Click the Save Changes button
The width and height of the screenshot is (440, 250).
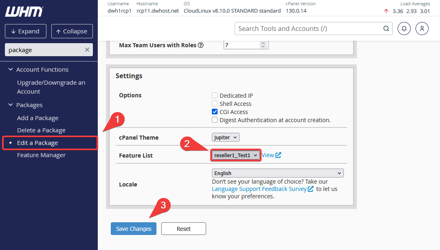134,229
